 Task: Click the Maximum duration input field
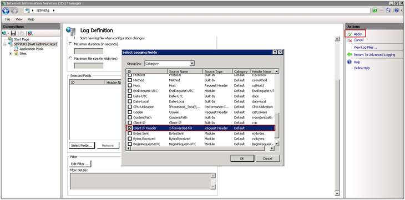(x=89, y=51)
